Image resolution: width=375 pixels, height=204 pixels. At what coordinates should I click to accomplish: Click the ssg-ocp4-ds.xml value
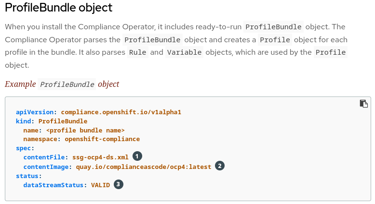100,157
